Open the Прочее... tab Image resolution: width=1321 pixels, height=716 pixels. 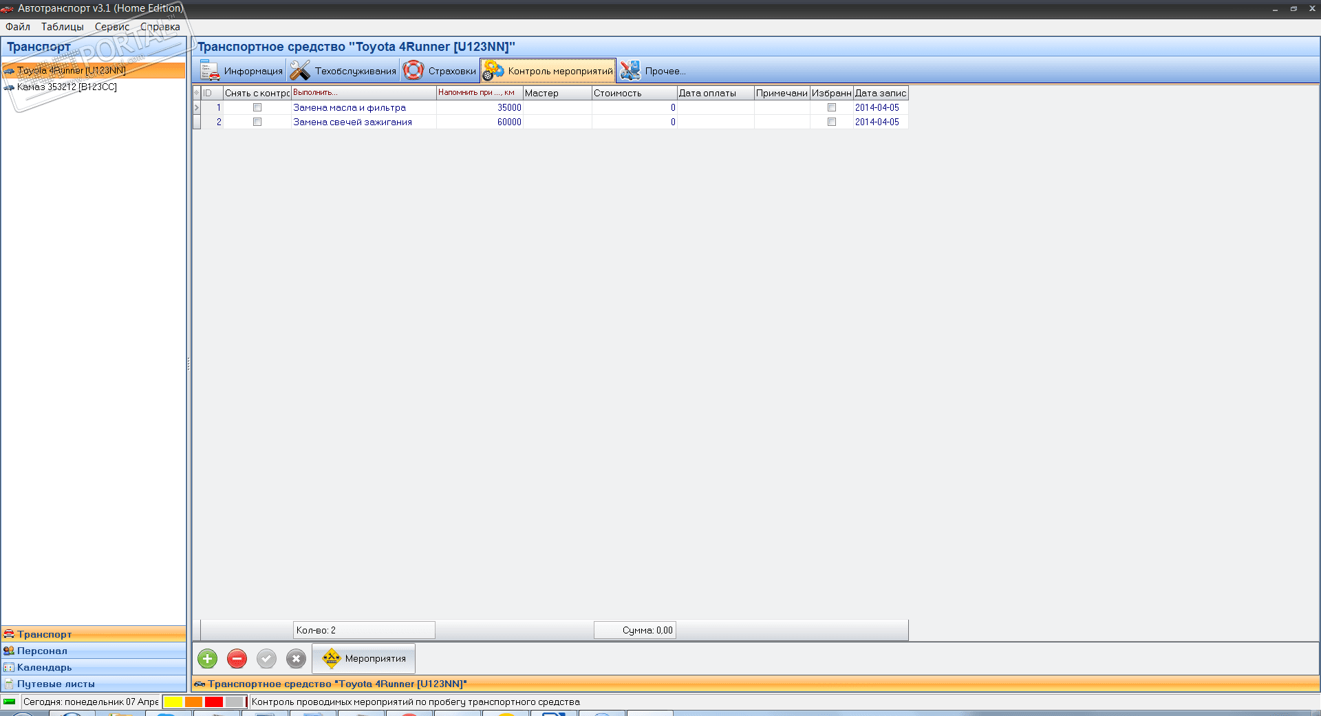[652, 71]
